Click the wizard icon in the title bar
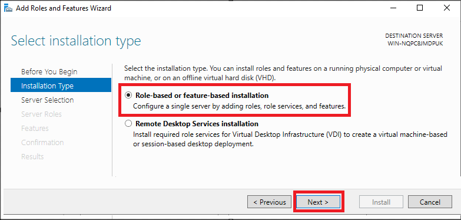 (x=8, y=8)
